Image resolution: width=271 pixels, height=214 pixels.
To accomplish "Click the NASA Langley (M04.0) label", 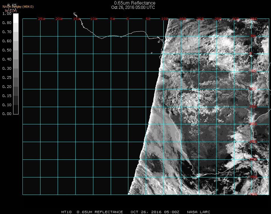I will pos(18,7).
